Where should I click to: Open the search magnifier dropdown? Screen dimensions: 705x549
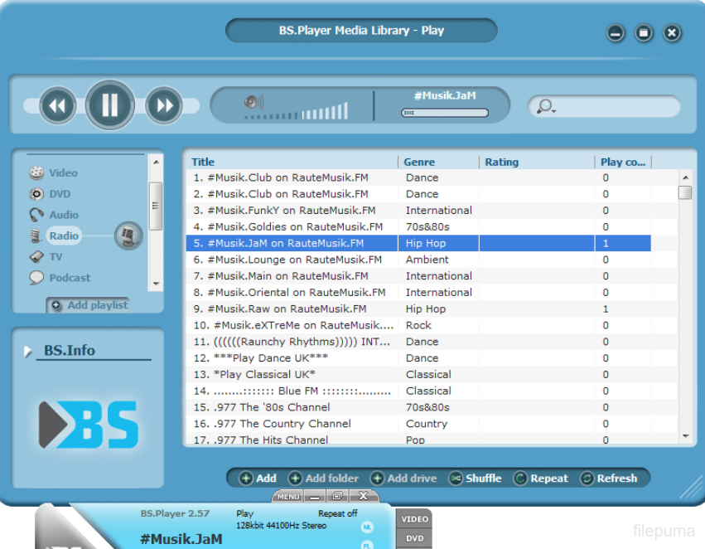546,106
